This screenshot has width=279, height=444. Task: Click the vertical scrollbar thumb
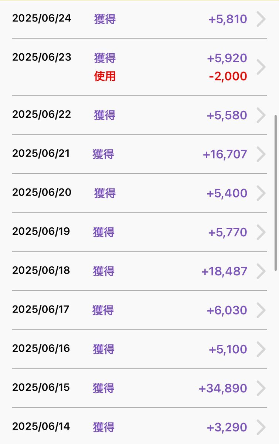click(276, 193)
